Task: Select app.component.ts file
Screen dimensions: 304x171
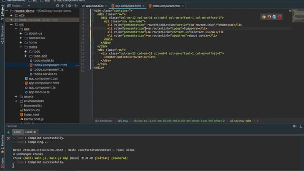Action: click(x=42, y=87)
